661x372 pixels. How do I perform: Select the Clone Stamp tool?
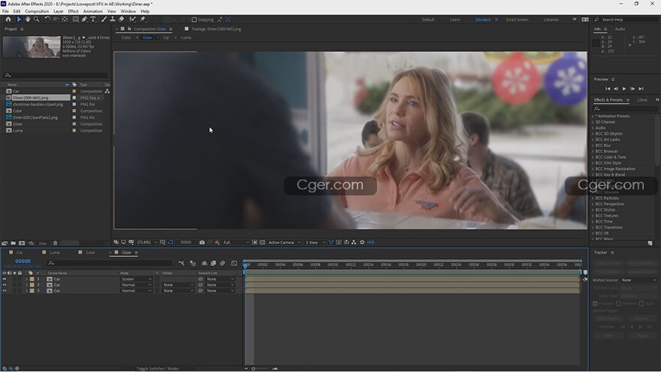click(x=113, y=20)
